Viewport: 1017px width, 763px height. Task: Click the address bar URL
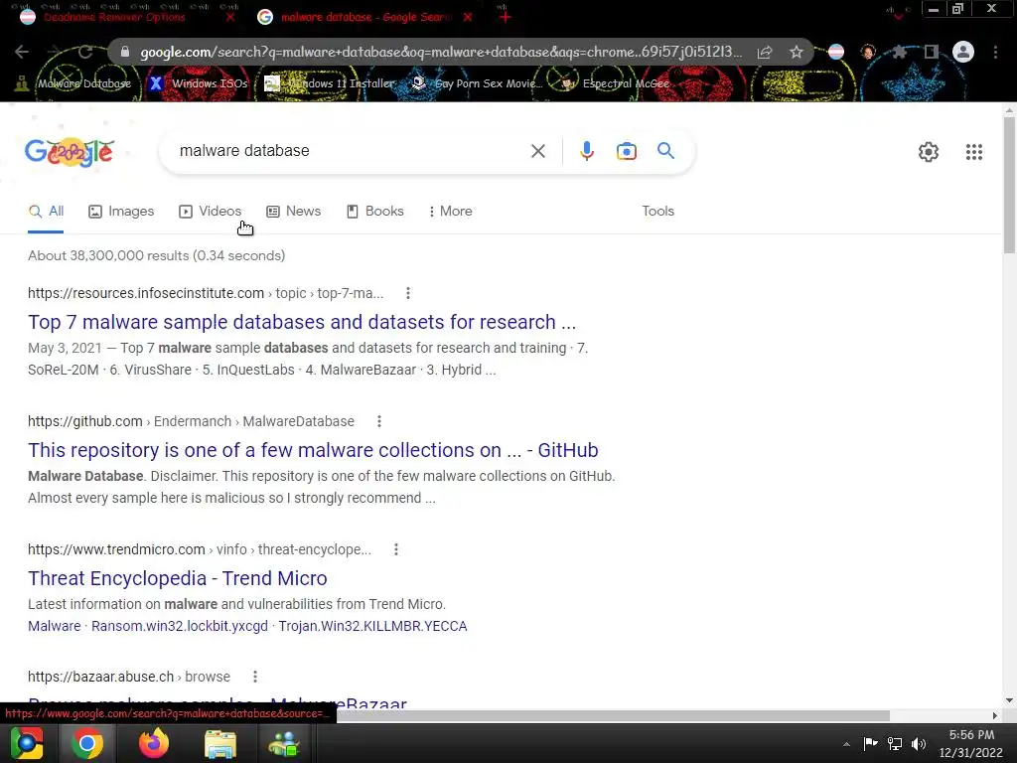tap(441, 52)
